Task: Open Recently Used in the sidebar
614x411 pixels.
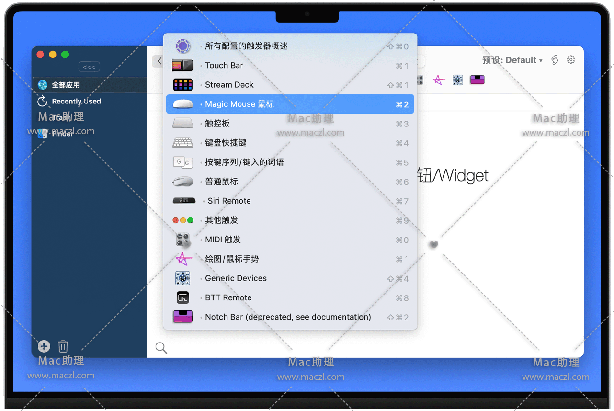Action: pos(89,101)
